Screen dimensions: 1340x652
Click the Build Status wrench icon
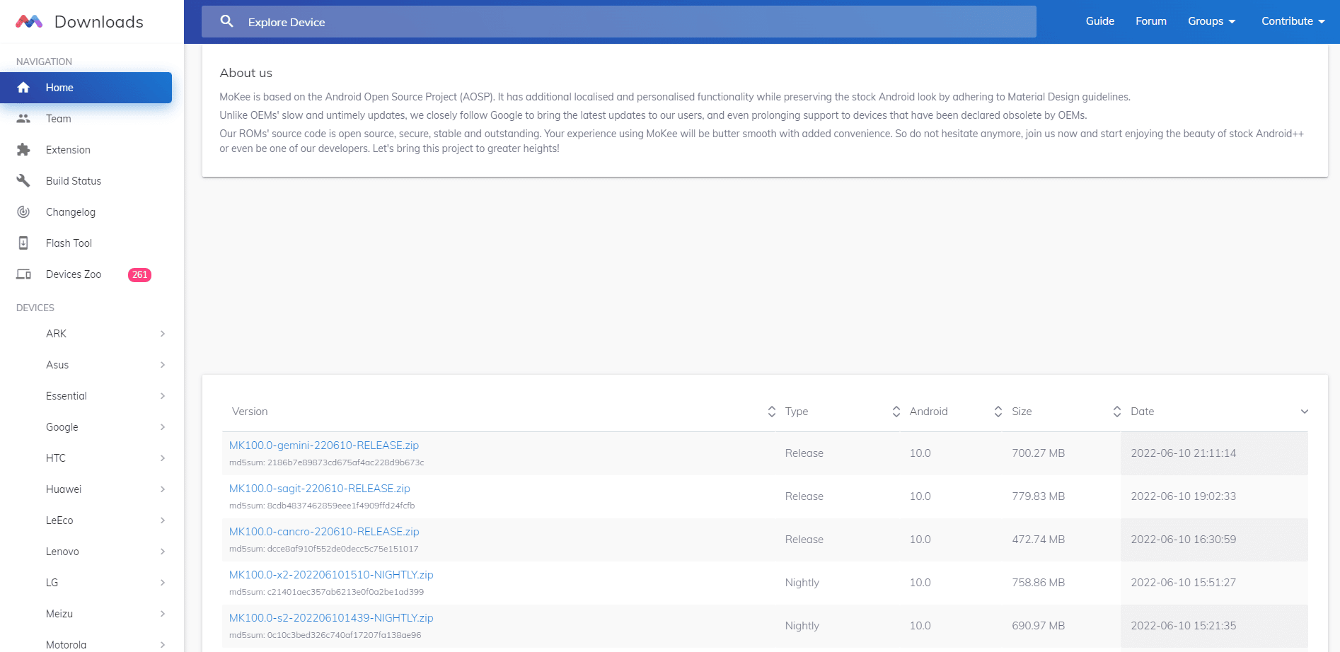pyautogui.click(x=23, y=181)
